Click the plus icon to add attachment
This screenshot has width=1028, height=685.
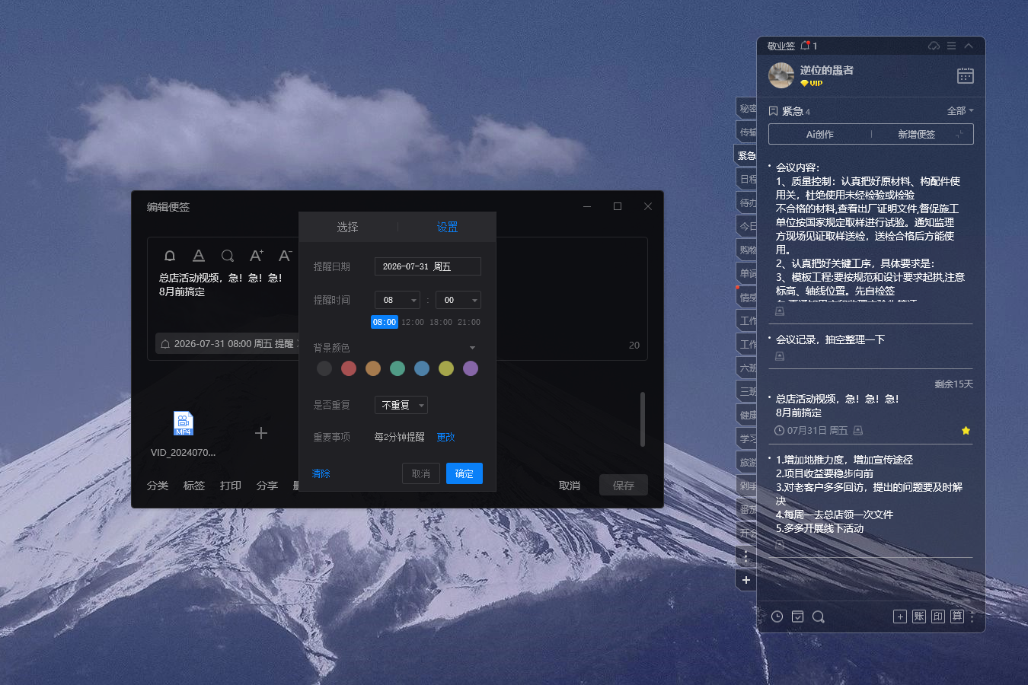point(261,433)
